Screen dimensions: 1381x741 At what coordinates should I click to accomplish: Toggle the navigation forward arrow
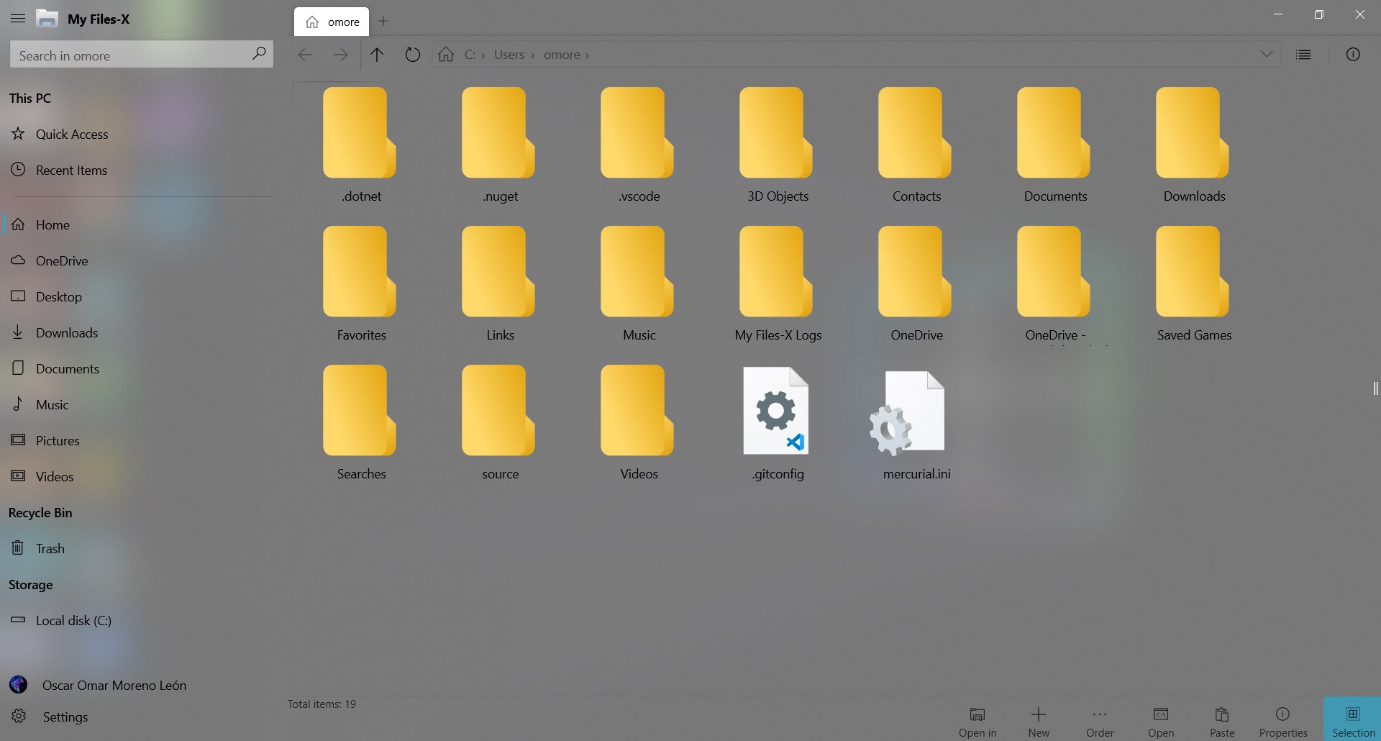[341, 54]
